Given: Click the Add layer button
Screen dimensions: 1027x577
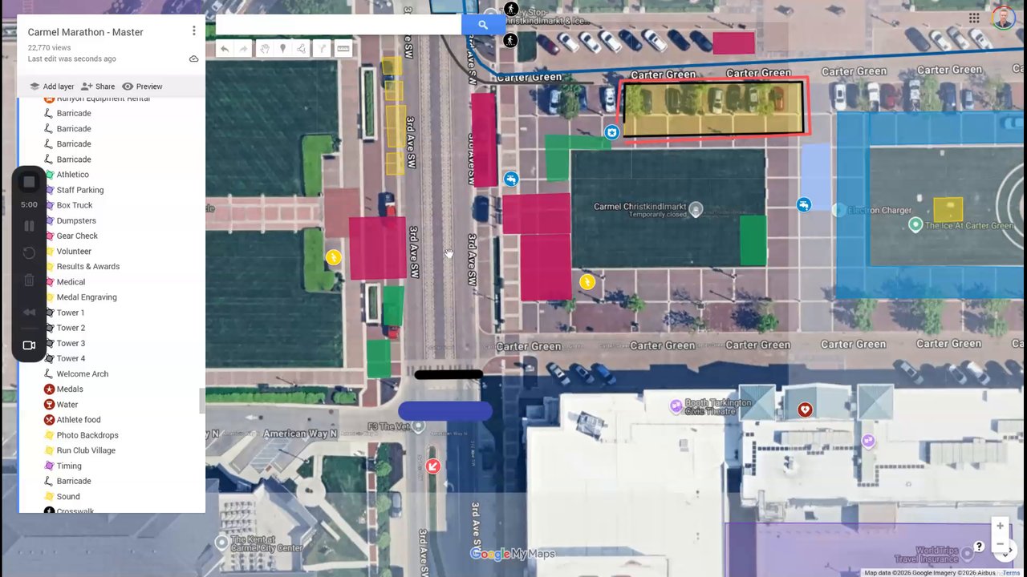Looking at the screenshot, I should coord(51,87).
